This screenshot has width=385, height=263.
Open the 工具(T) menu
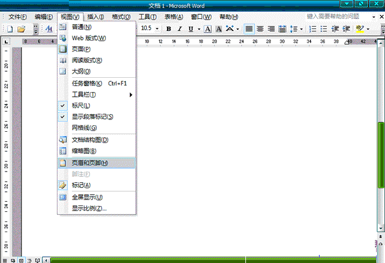tap(147, 17)
